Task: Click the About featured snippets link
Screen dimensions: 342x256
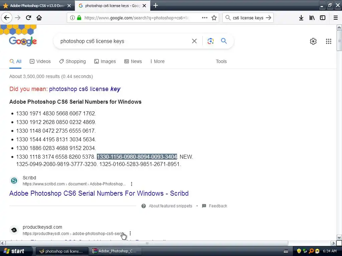Action: pos(170,206)
